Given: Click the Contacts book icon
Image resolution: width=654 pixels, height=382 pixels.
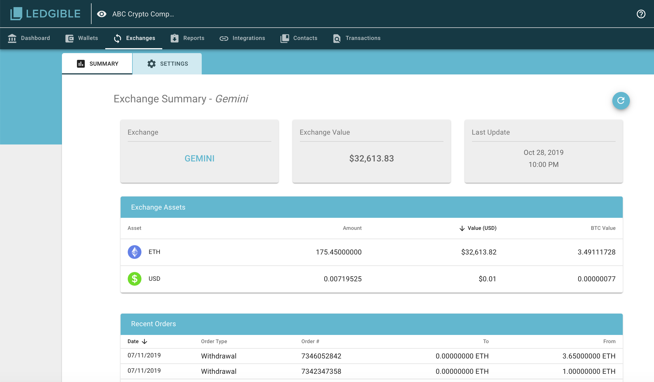Looking at the screenshot, I should 285,38.
